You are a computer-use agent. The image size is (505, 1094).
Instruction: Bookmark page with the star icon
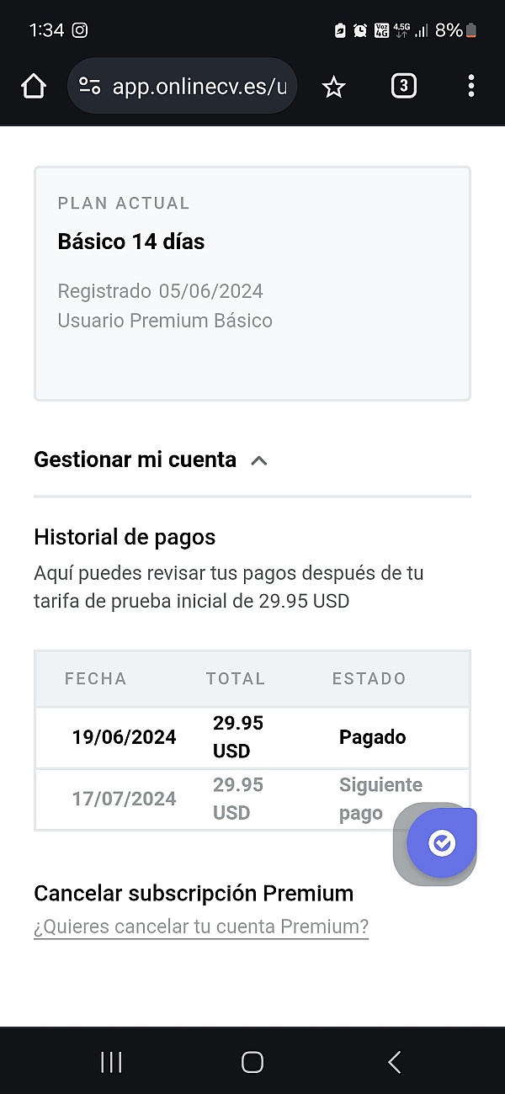coord(334,87)
